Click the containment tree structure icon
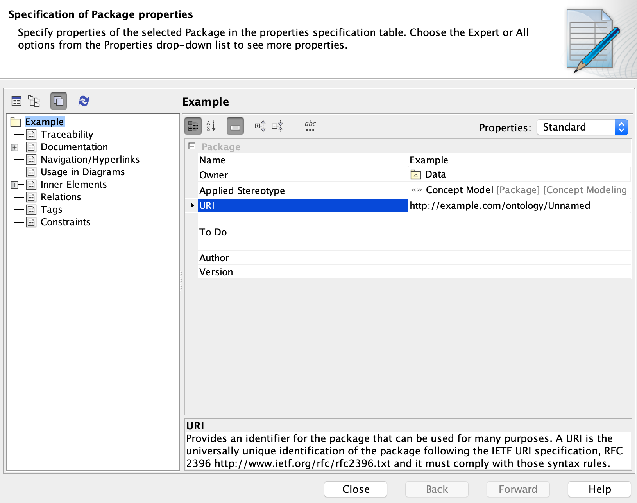 click(x=34, y=101)
